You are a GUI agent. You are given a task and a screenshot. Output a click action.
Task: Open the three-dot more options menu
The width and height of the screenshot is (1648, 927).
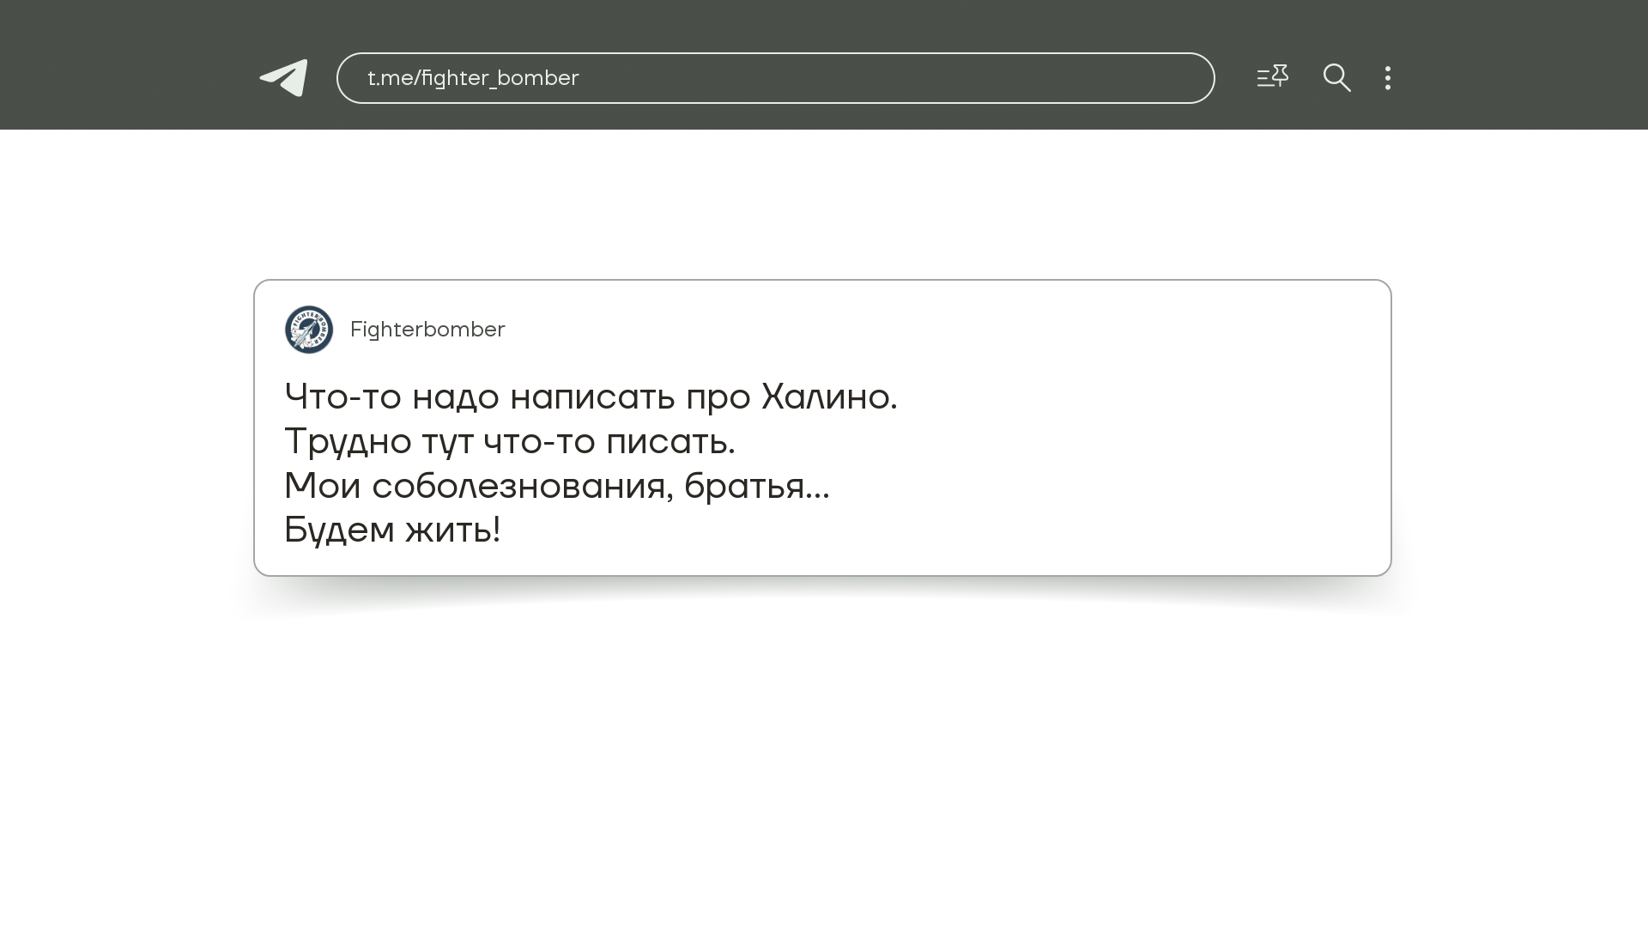1387,78
